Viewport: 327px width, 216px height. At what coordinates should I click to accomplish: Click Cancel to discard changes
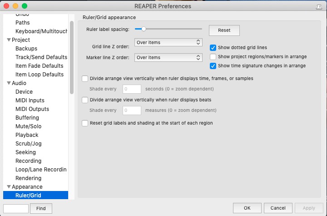pos(278,208)
